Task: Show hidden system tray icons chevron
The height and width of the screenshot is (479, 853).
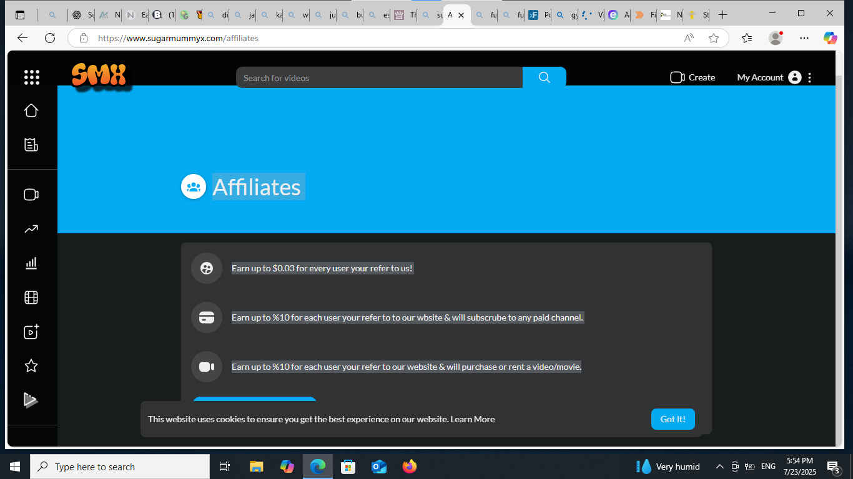Action: coord(719,467)
